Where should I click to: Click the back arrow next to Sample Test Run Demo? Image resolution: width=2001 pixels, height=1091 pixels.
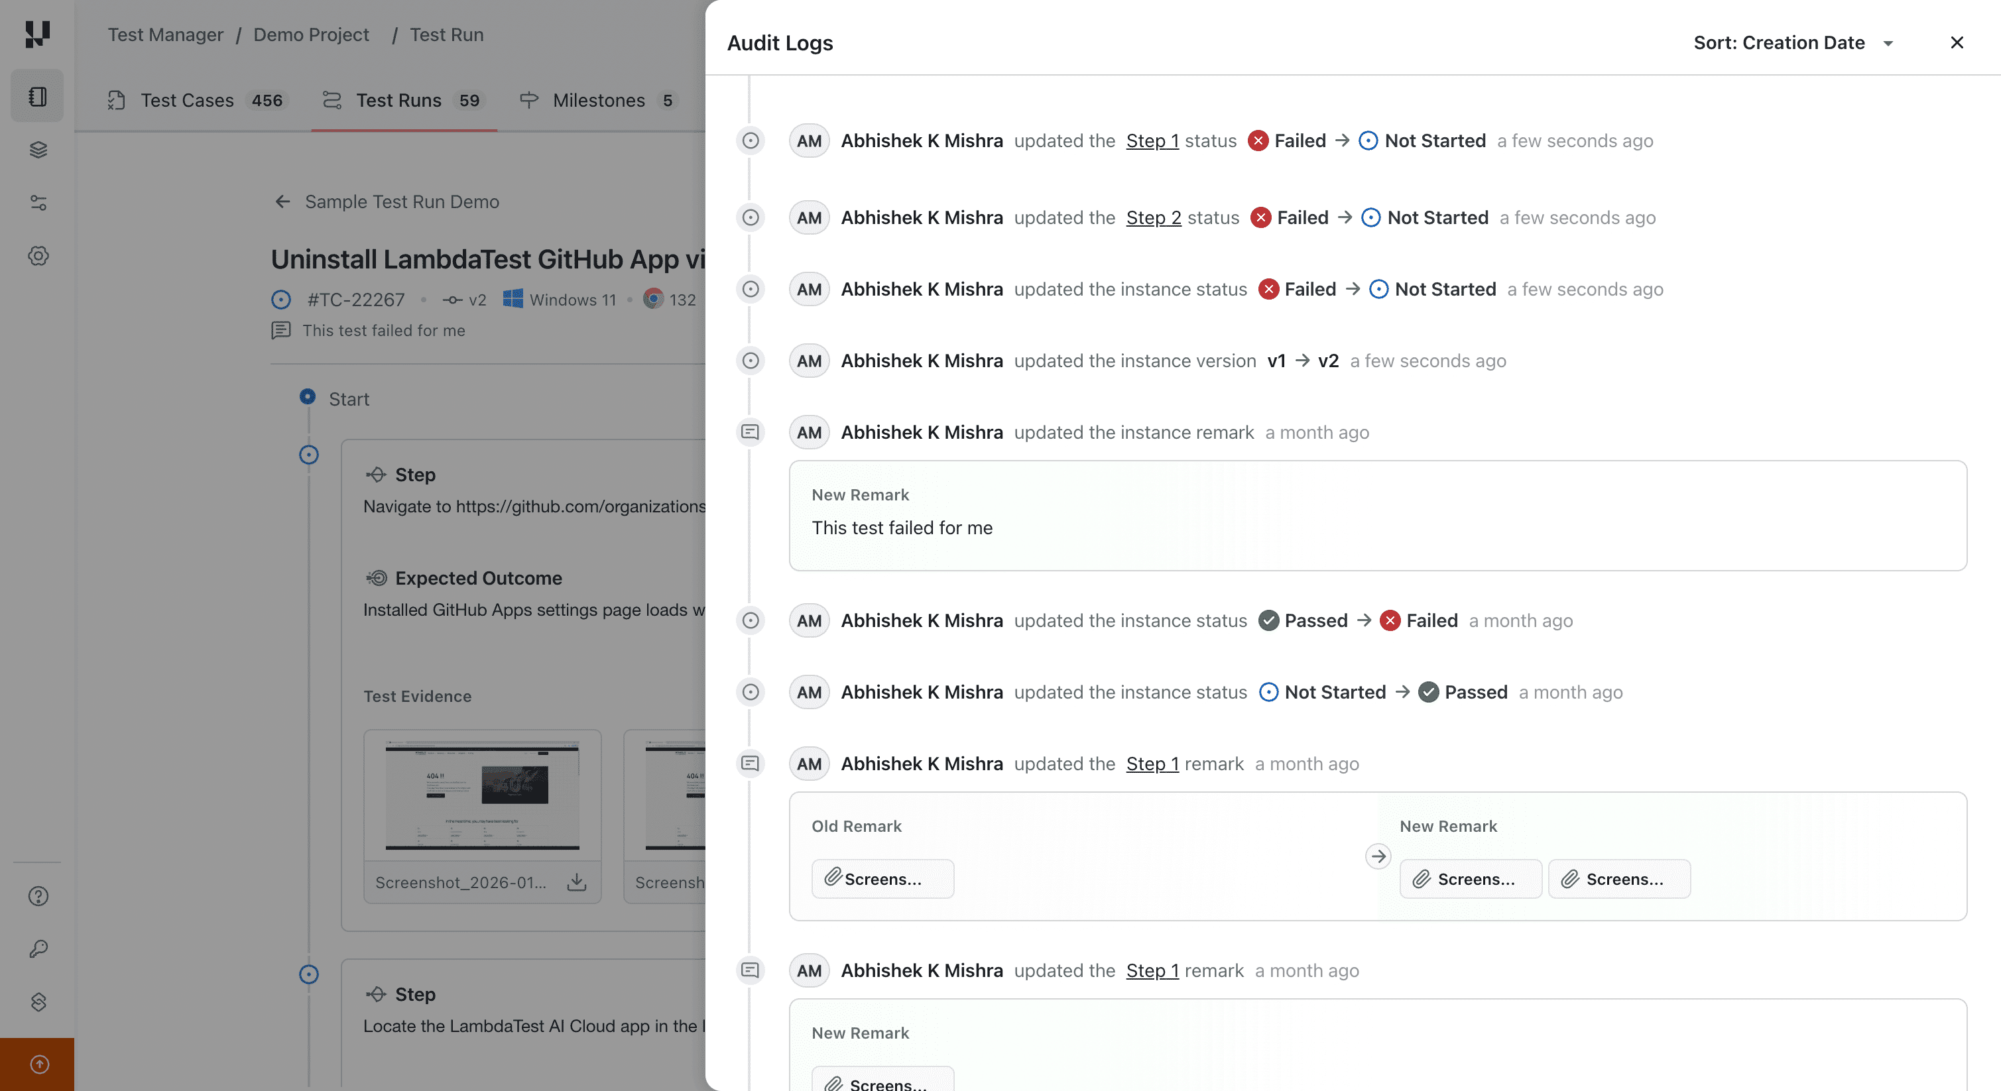[x=282, y=201]
